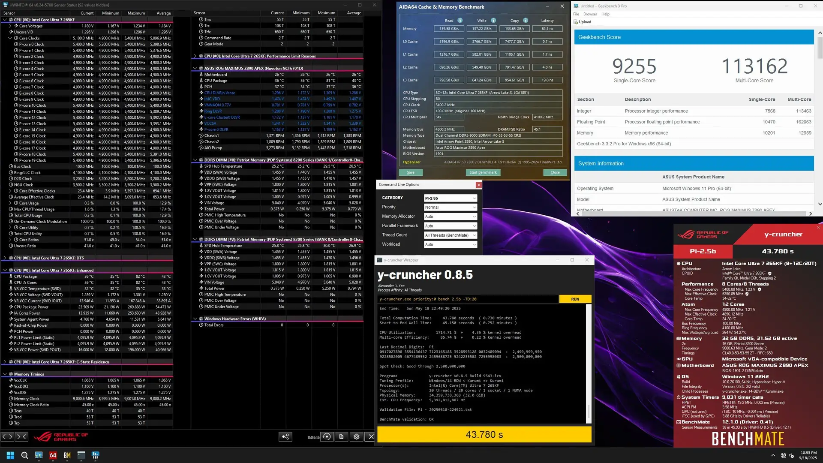Open the CATEGORY dropdown showing Pi-2.5b
Screen dimensions: 823x463
450,198
